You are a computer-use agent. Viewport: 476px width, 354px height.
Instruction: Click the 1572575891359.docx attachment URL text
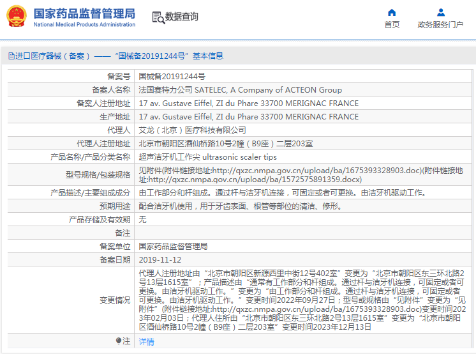click(x=255, y=180)
